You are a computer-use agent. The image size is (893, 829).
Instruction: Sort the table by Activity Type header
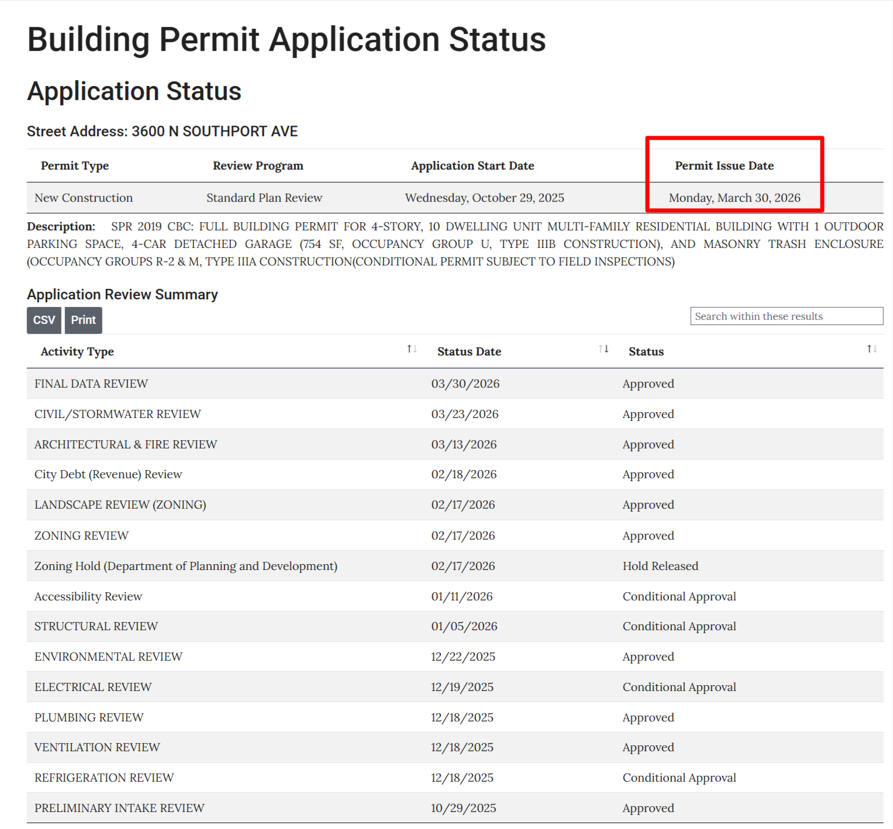[77, 351]
